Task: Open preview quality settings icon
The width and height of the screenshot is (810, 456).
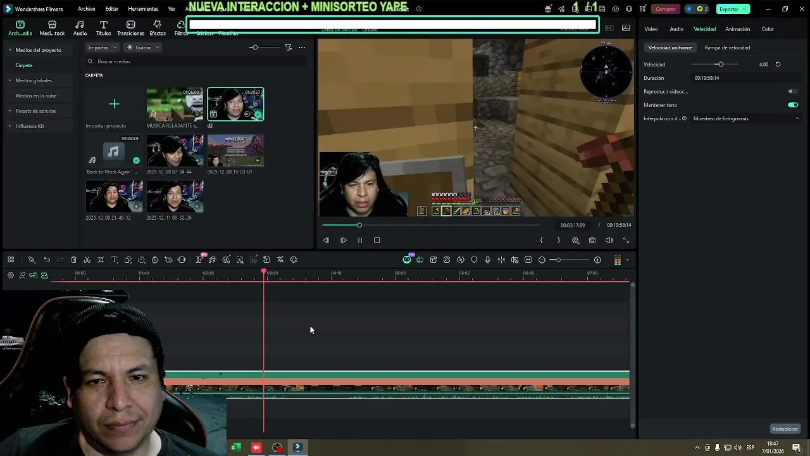Action: pyautogui.click(x=575, y=241)
